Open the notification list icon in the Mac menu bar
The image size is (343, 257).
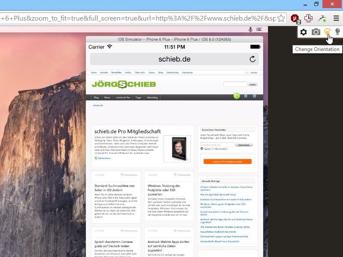pos(259,29)
